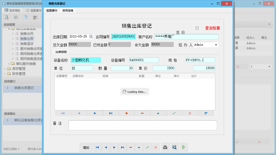This screenshot has height=155, width=276.
Task: Open the 经办人 dropdown showing Admin
Action: tap(216, 44)
